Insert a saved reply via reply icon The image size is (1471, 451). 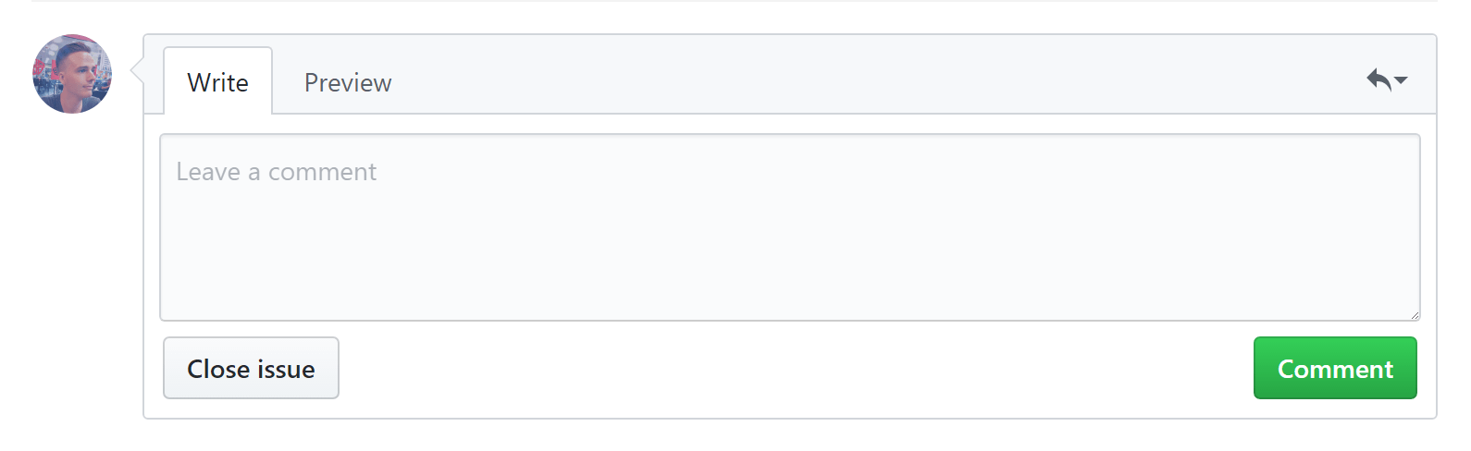click(1378, 79)
